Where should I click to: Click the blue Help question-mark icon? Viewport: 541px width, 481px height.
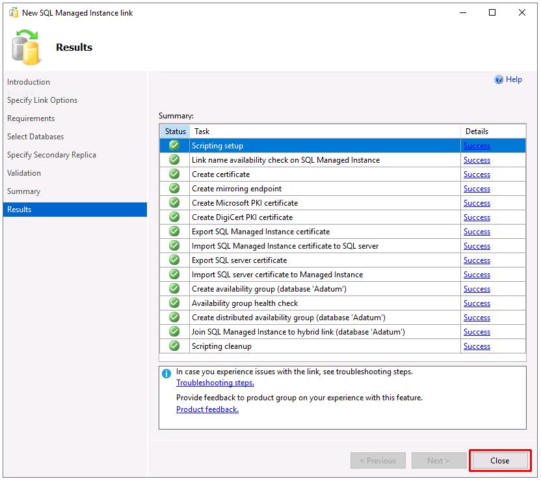coord(499,80)
